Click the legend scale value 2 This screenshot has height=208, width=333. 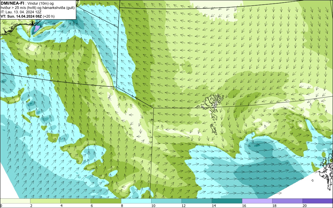(31, 206)
